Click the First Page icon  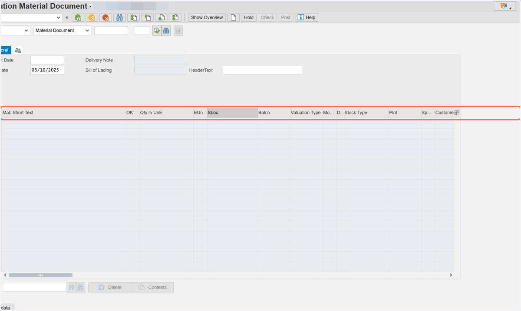133,18
